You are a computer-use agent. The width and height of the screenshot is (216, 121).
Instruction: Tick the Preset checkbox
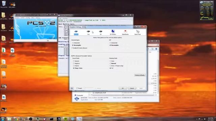coord(79,88)
